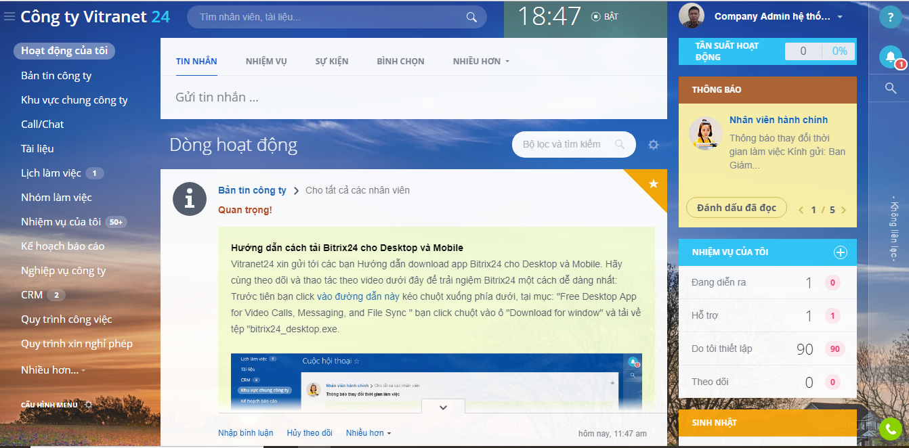
Task: Click the Công ty Vitranet 24 logo
Action: (96, 16)
